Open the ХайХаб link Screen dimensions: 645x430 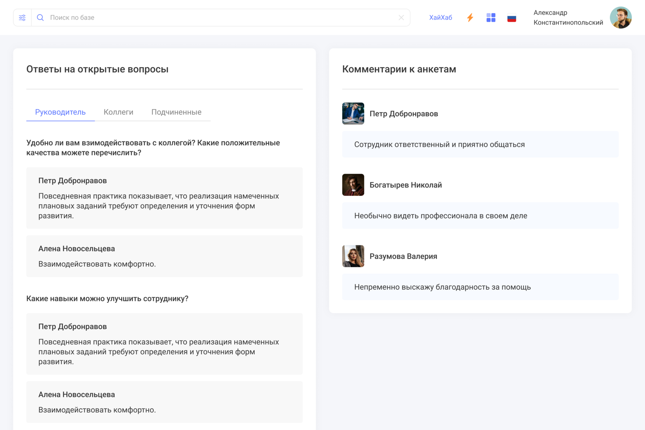tap(440, 18)
